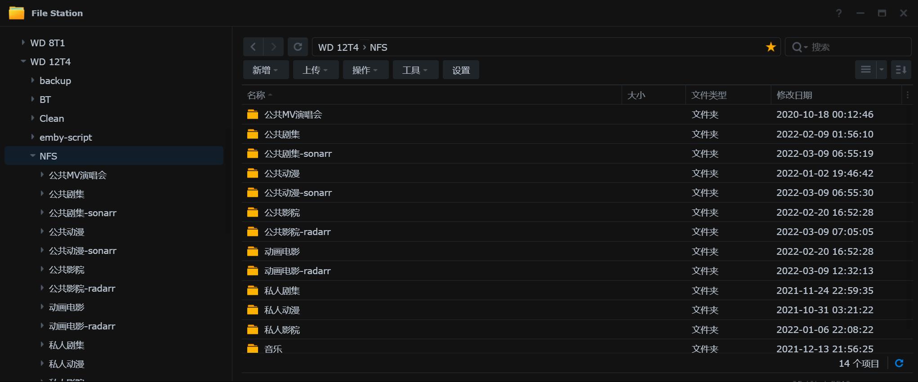This screenshot has width=918, height=382.
Task: Toggle the favorite star in the path bar
Action: click(771, 47)
